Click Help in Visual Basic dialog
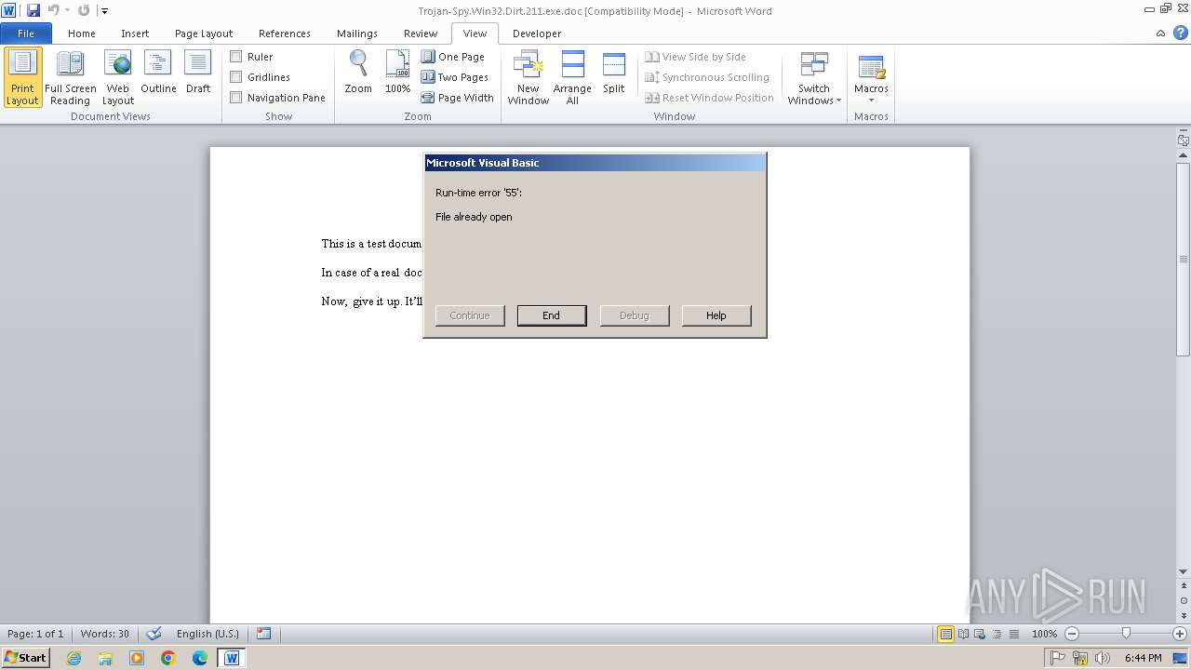This screenshot has width=1191, height=670. pyautogui.click(x=716, y=315)
